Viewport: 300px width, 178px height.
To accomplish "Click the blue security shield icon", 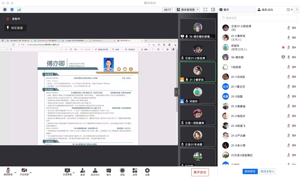I will click(x=12, y=9).
